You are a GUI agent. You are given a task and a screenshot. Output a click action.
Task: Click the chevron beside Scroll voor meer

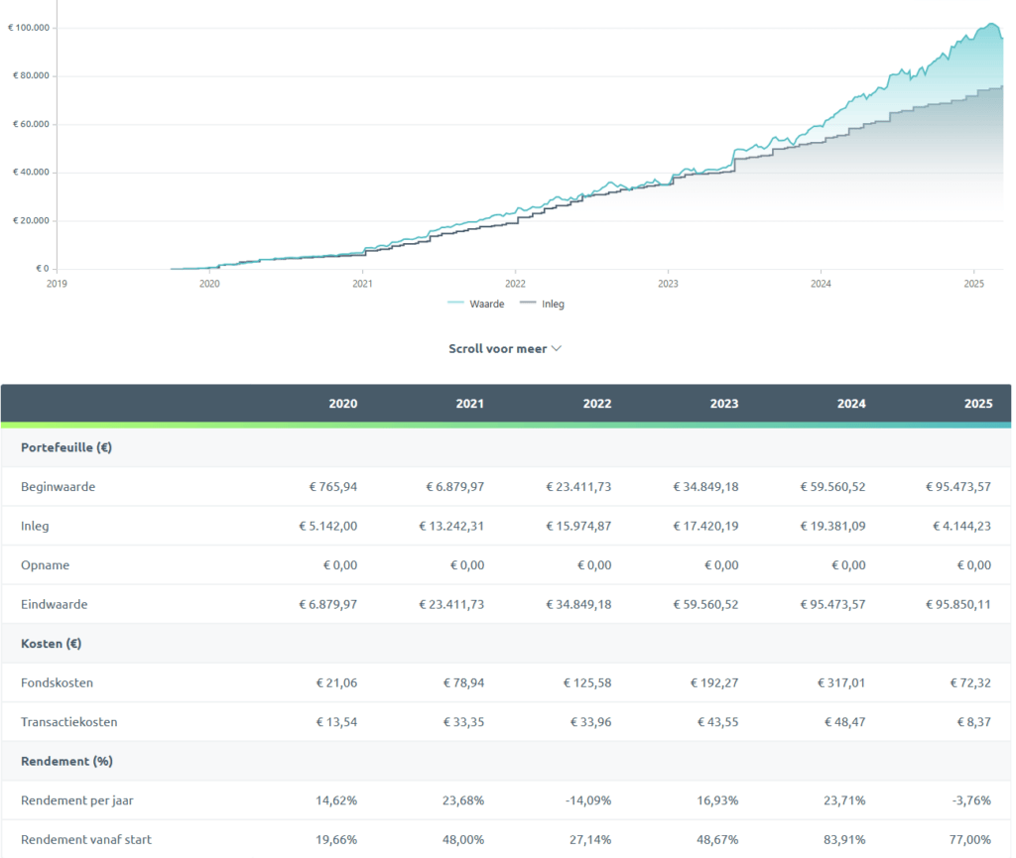pos(557,349)
